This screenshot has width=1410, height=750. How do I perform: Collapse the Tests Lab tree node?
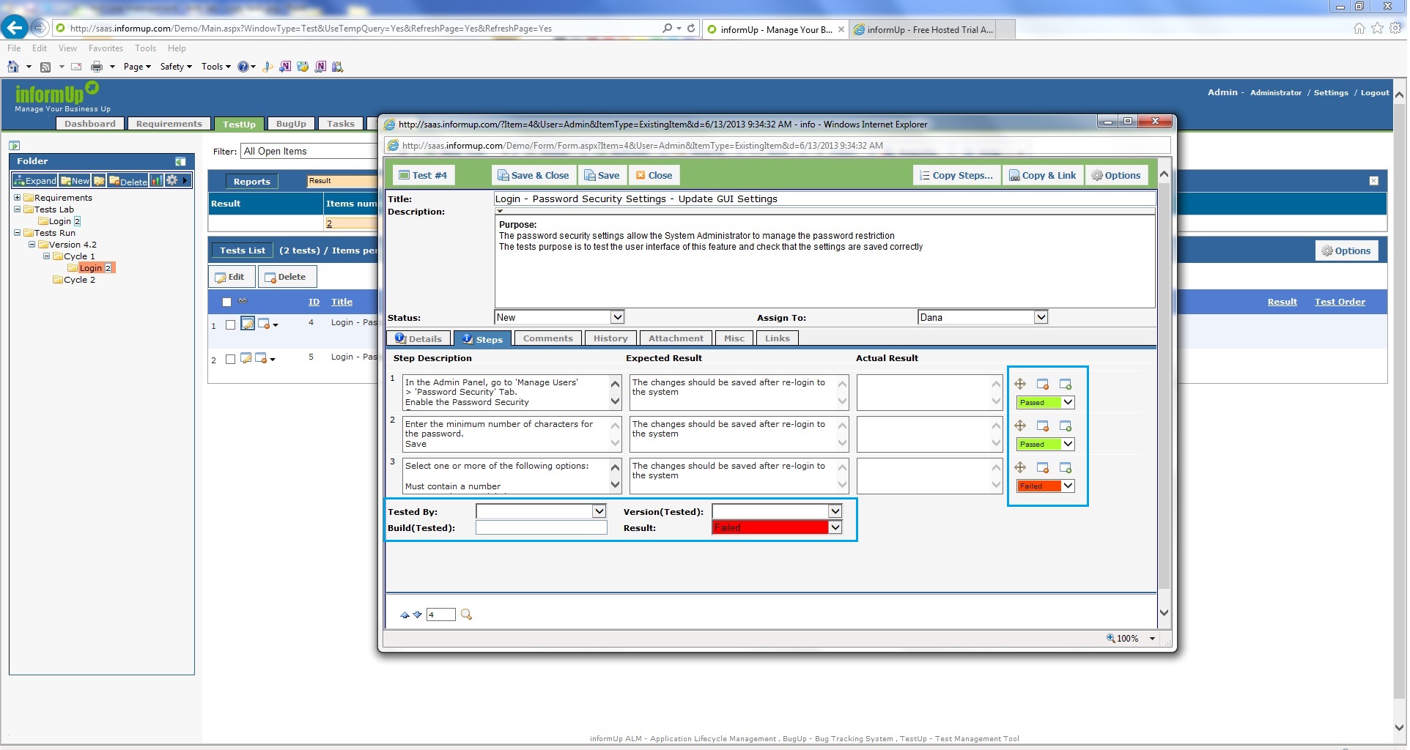[x=18, y=209]
